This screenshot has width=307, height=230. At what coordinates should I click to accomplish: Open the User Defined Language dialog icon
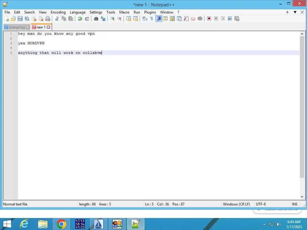pos(165,19)
